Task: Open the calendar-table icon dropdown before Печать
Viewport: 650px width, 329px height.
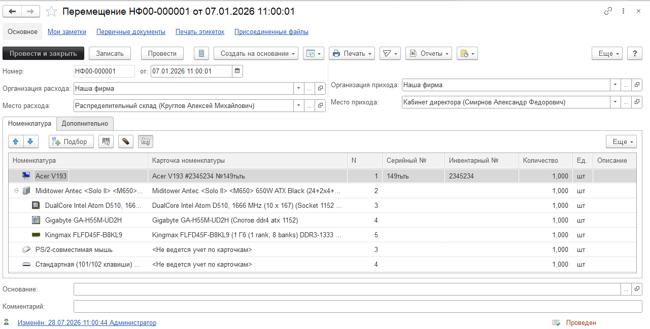Action: tap(313, 53)
